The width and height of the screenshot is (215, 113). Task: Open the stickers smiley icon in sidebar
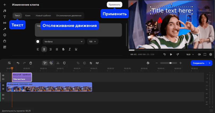pos(5,35)
